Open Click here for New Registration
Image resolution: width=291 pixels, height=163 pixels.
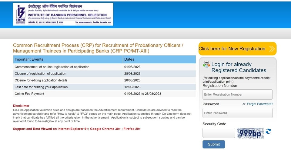click(x=238, y=49)
